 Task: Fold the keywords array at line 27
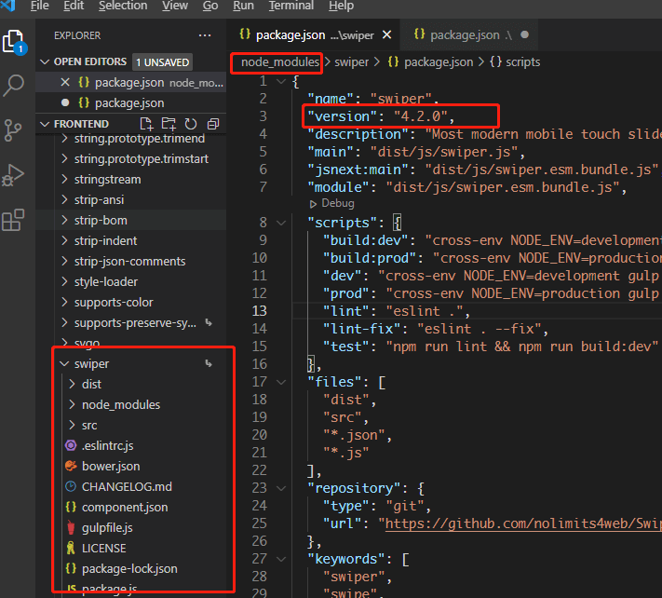[x=281, y=559]
